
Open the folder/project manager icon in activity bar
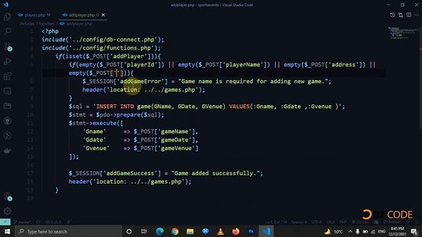point(7,106)
